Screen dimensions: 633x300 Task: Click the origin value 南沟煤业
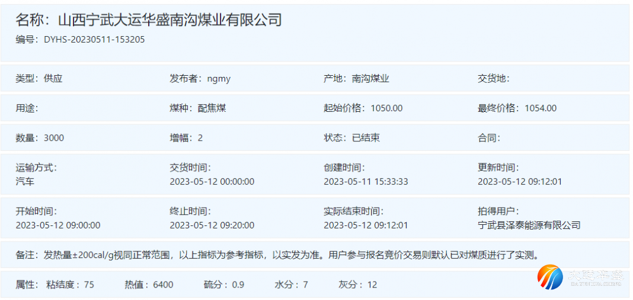pyautogui.click(x=370, y=79)
